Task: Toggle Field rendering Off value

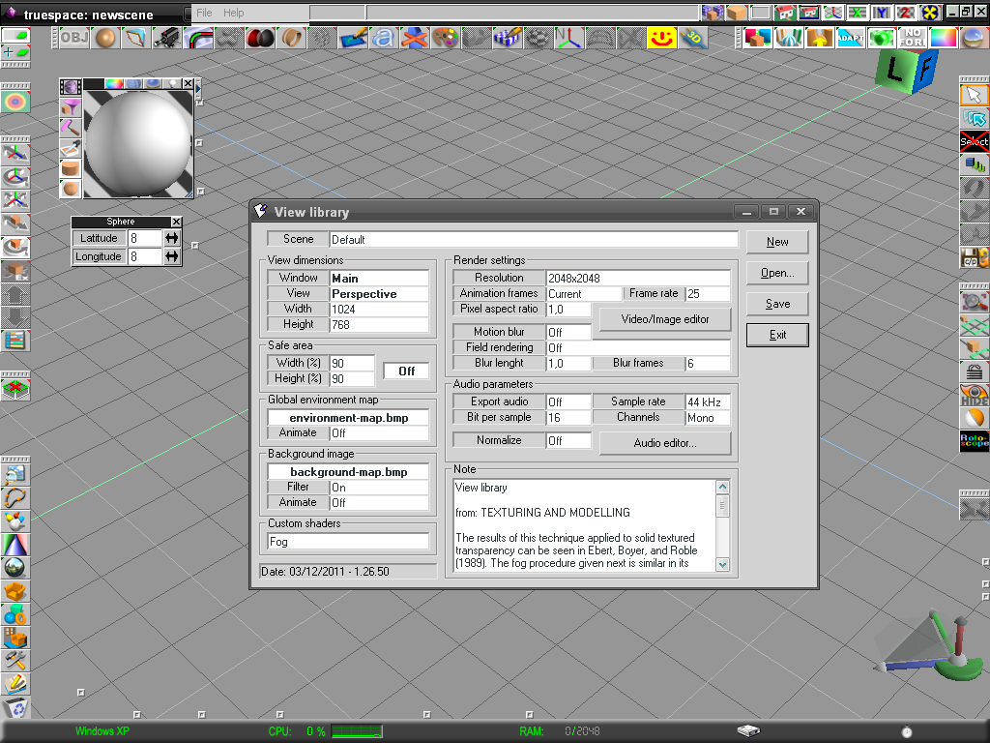Action: tap(638, 348)
